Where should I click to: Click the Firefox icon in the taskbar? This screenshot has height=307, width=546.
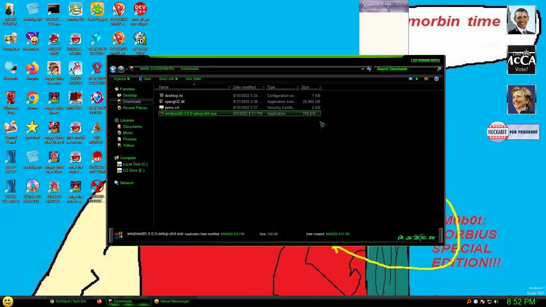(99, 301)
